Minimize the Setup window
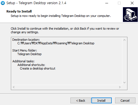Image resolution: width=138 pixels, height=105 pixels. point(107,3)
